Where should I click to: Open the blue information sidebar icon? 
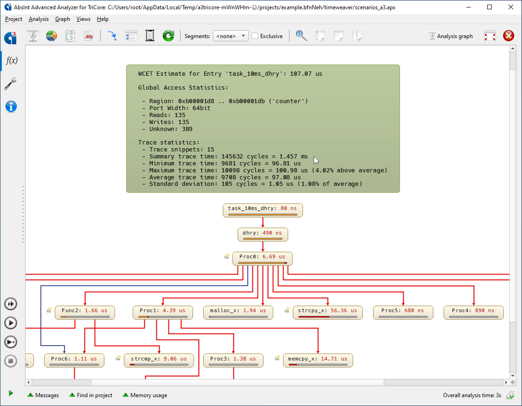click(x=11, y=107)
